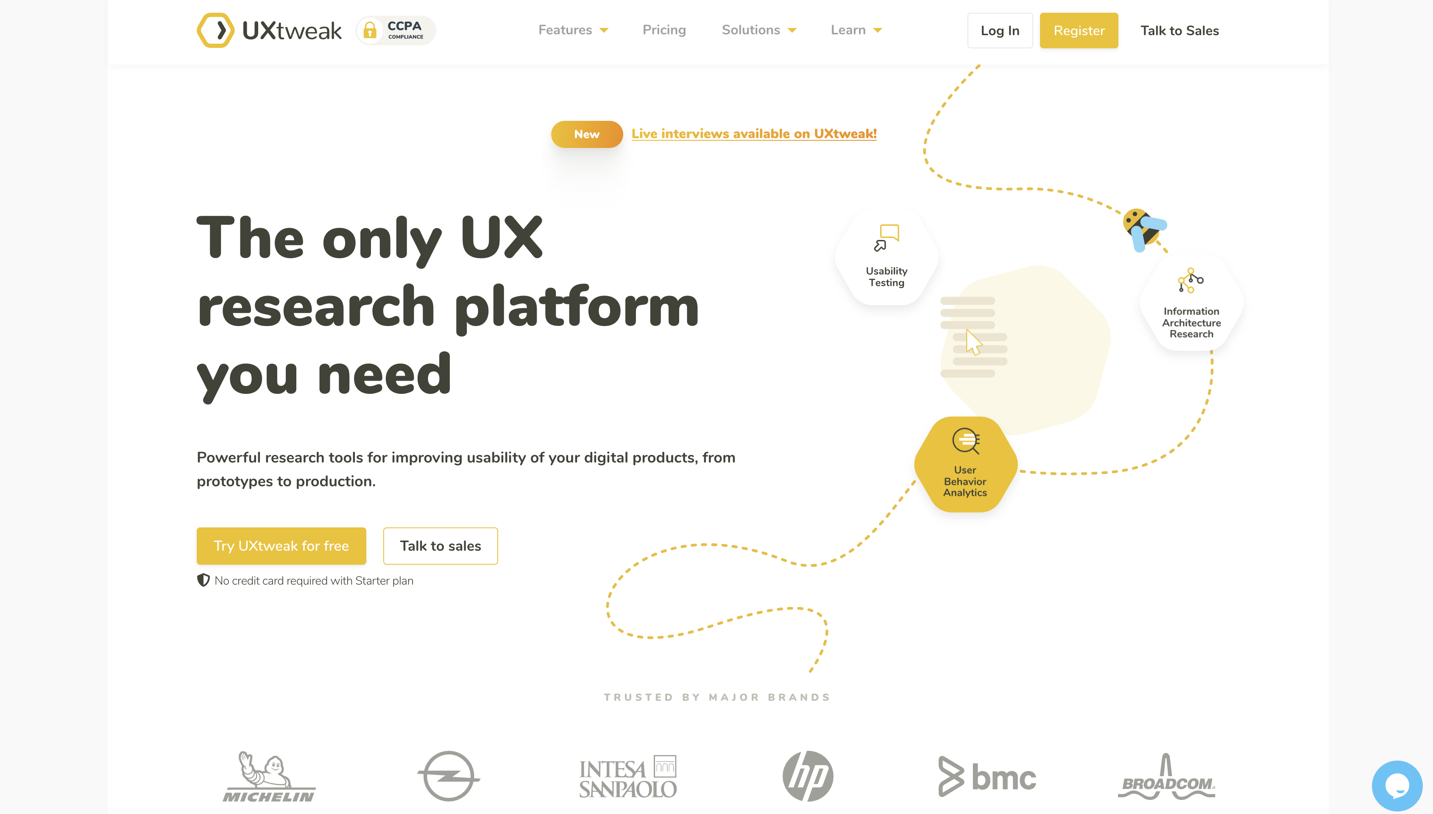Image resolution: width=1433 pixels, height=814 pixels.
Task: Click the HP brand logo
Action: 808,776
